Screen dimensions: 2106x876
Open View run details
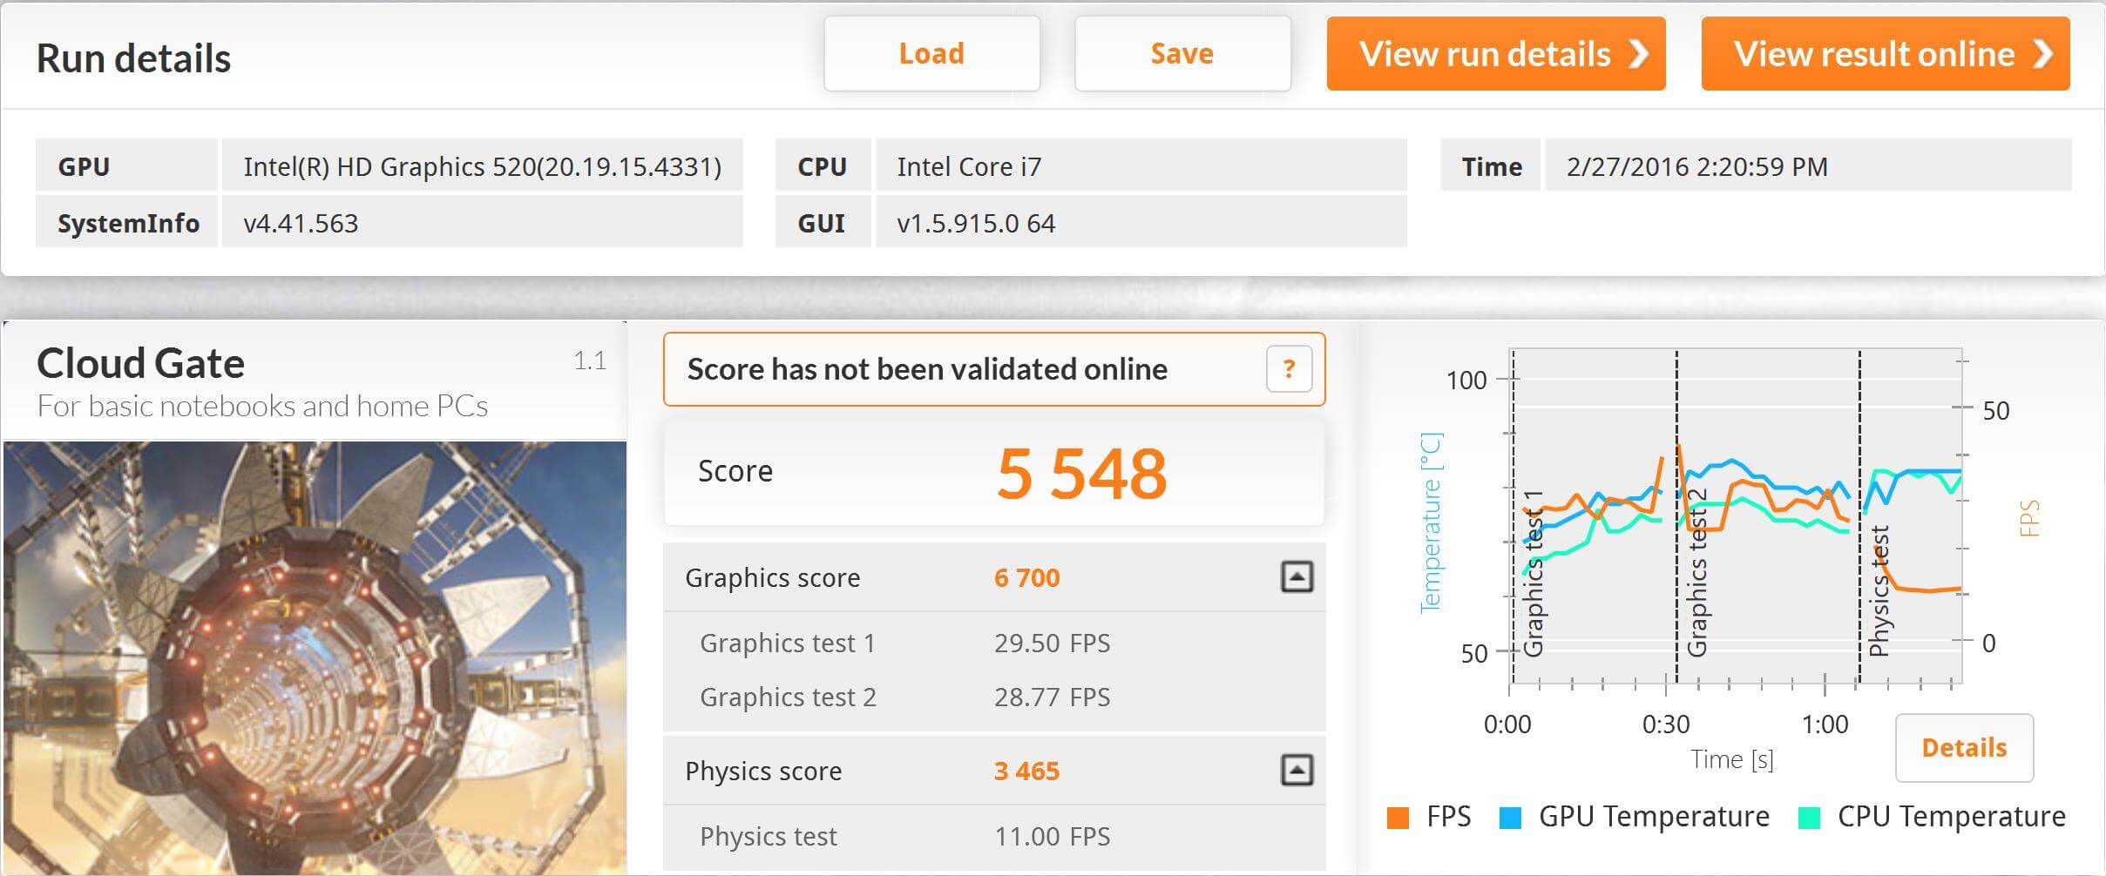[1495, 54]
